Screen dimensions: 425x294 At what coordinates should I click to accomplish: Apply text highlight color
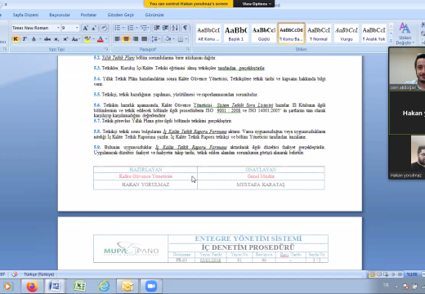pyautogui.click(x=87, y=39)
